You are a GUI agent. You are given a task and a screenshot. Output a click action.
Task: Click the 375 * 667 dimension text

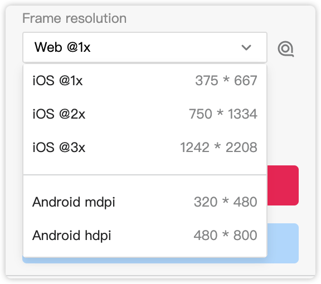coord(226,80)
